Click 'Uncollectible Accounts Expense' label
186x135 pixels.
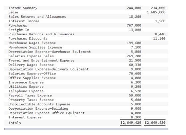(x=40, y=104)
